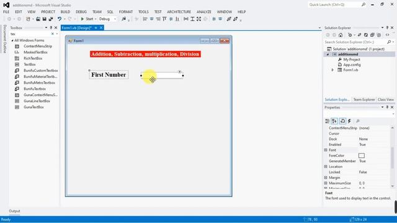This screenshot has height=223, width=397.
Task: Start debugging with the green Start button
Action: coord(87,19)
